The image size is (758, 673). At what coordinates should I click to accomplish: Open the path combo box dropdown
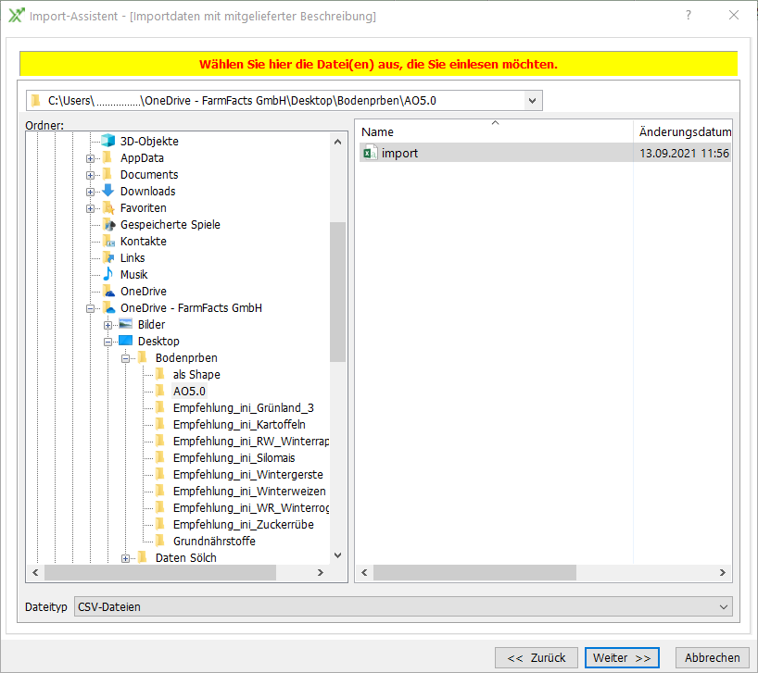tap(532, 100)
